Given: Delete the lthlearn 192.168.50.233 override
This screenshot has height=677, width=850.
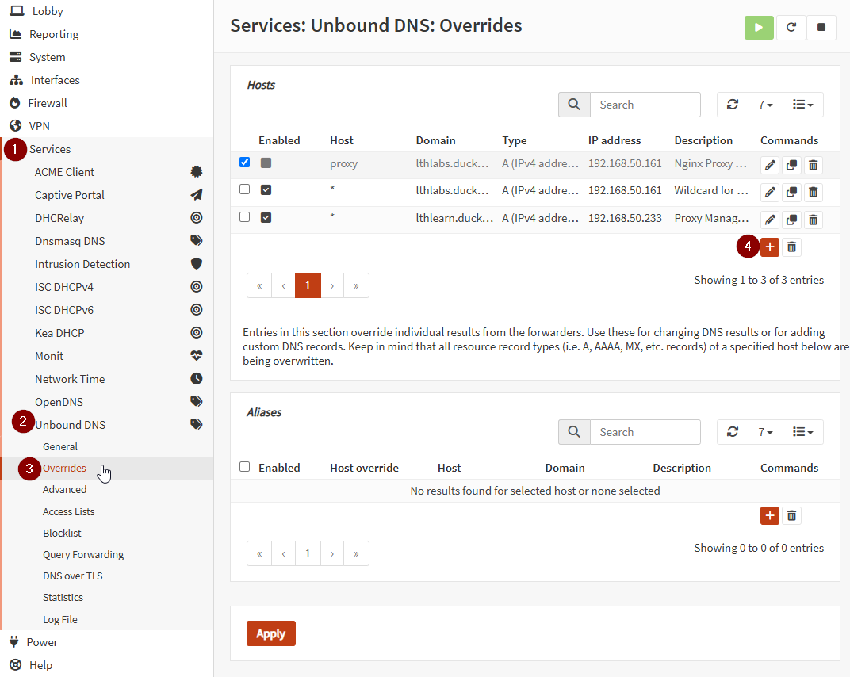Looking at the screenshot, I should pos(814,220).
